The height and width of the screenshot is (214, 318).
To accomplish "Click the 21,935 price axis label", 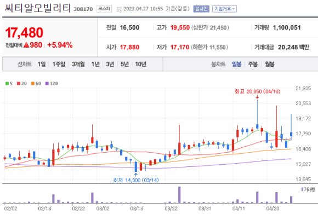I will coord(303,88).
